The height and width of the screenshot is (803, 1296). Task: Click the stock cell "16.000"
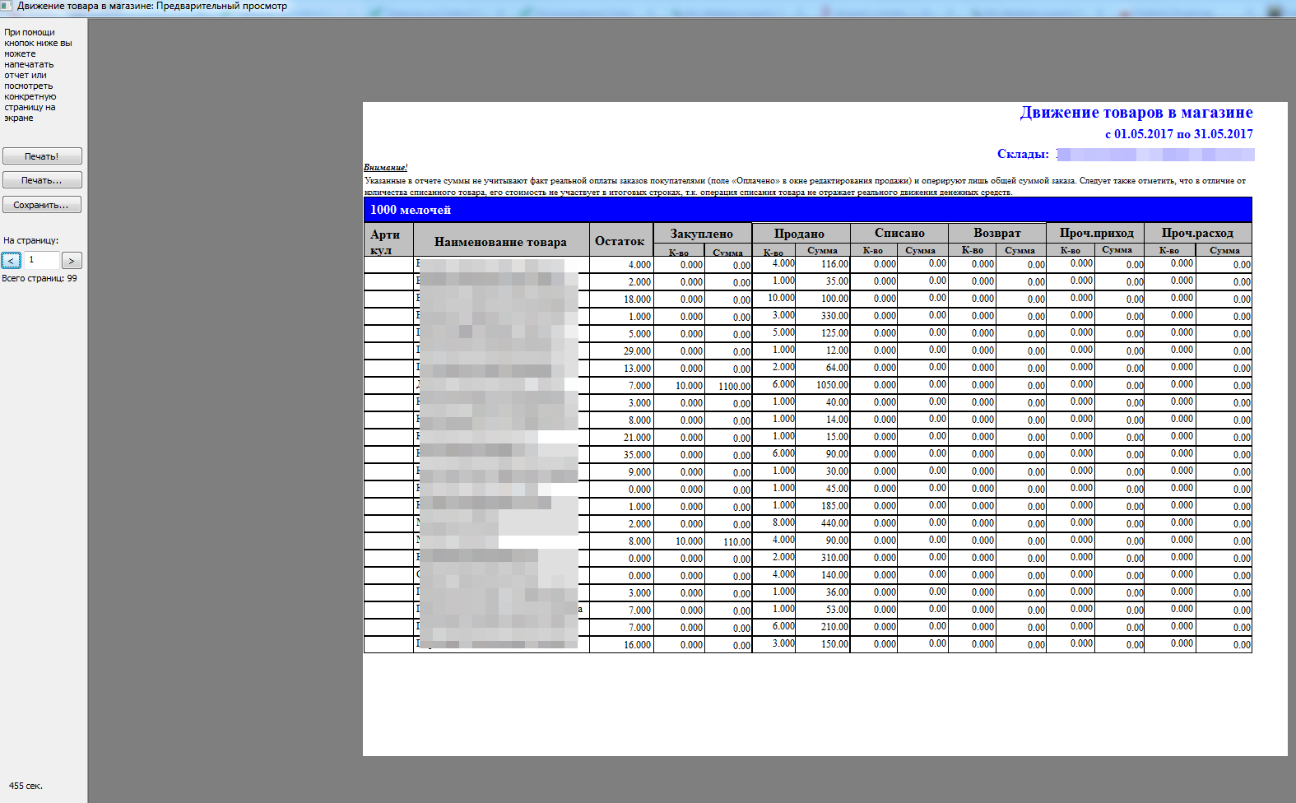point(622,645)
